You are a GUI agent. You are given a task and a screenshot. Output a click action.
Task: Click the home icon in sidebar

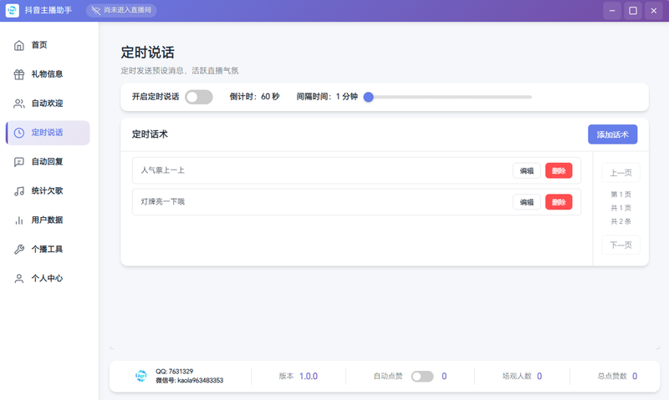tap(19, 45)
